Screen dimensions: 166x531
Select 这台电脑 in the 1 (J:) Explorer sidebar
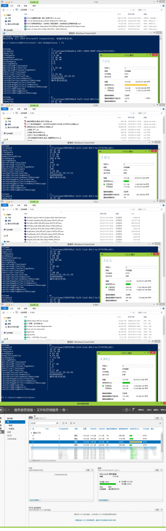tap(10, 30)
